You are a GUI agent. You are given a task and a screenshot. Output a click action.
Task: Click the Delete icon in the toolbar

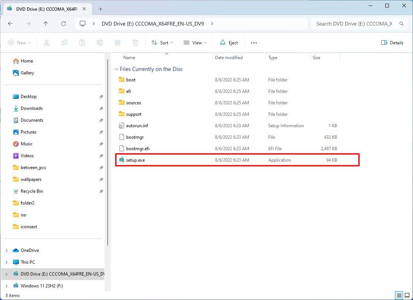(135, 43)
